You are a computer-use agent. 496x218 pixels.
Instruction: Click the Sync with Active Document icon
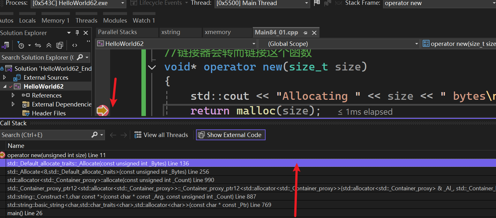(38, 45)
